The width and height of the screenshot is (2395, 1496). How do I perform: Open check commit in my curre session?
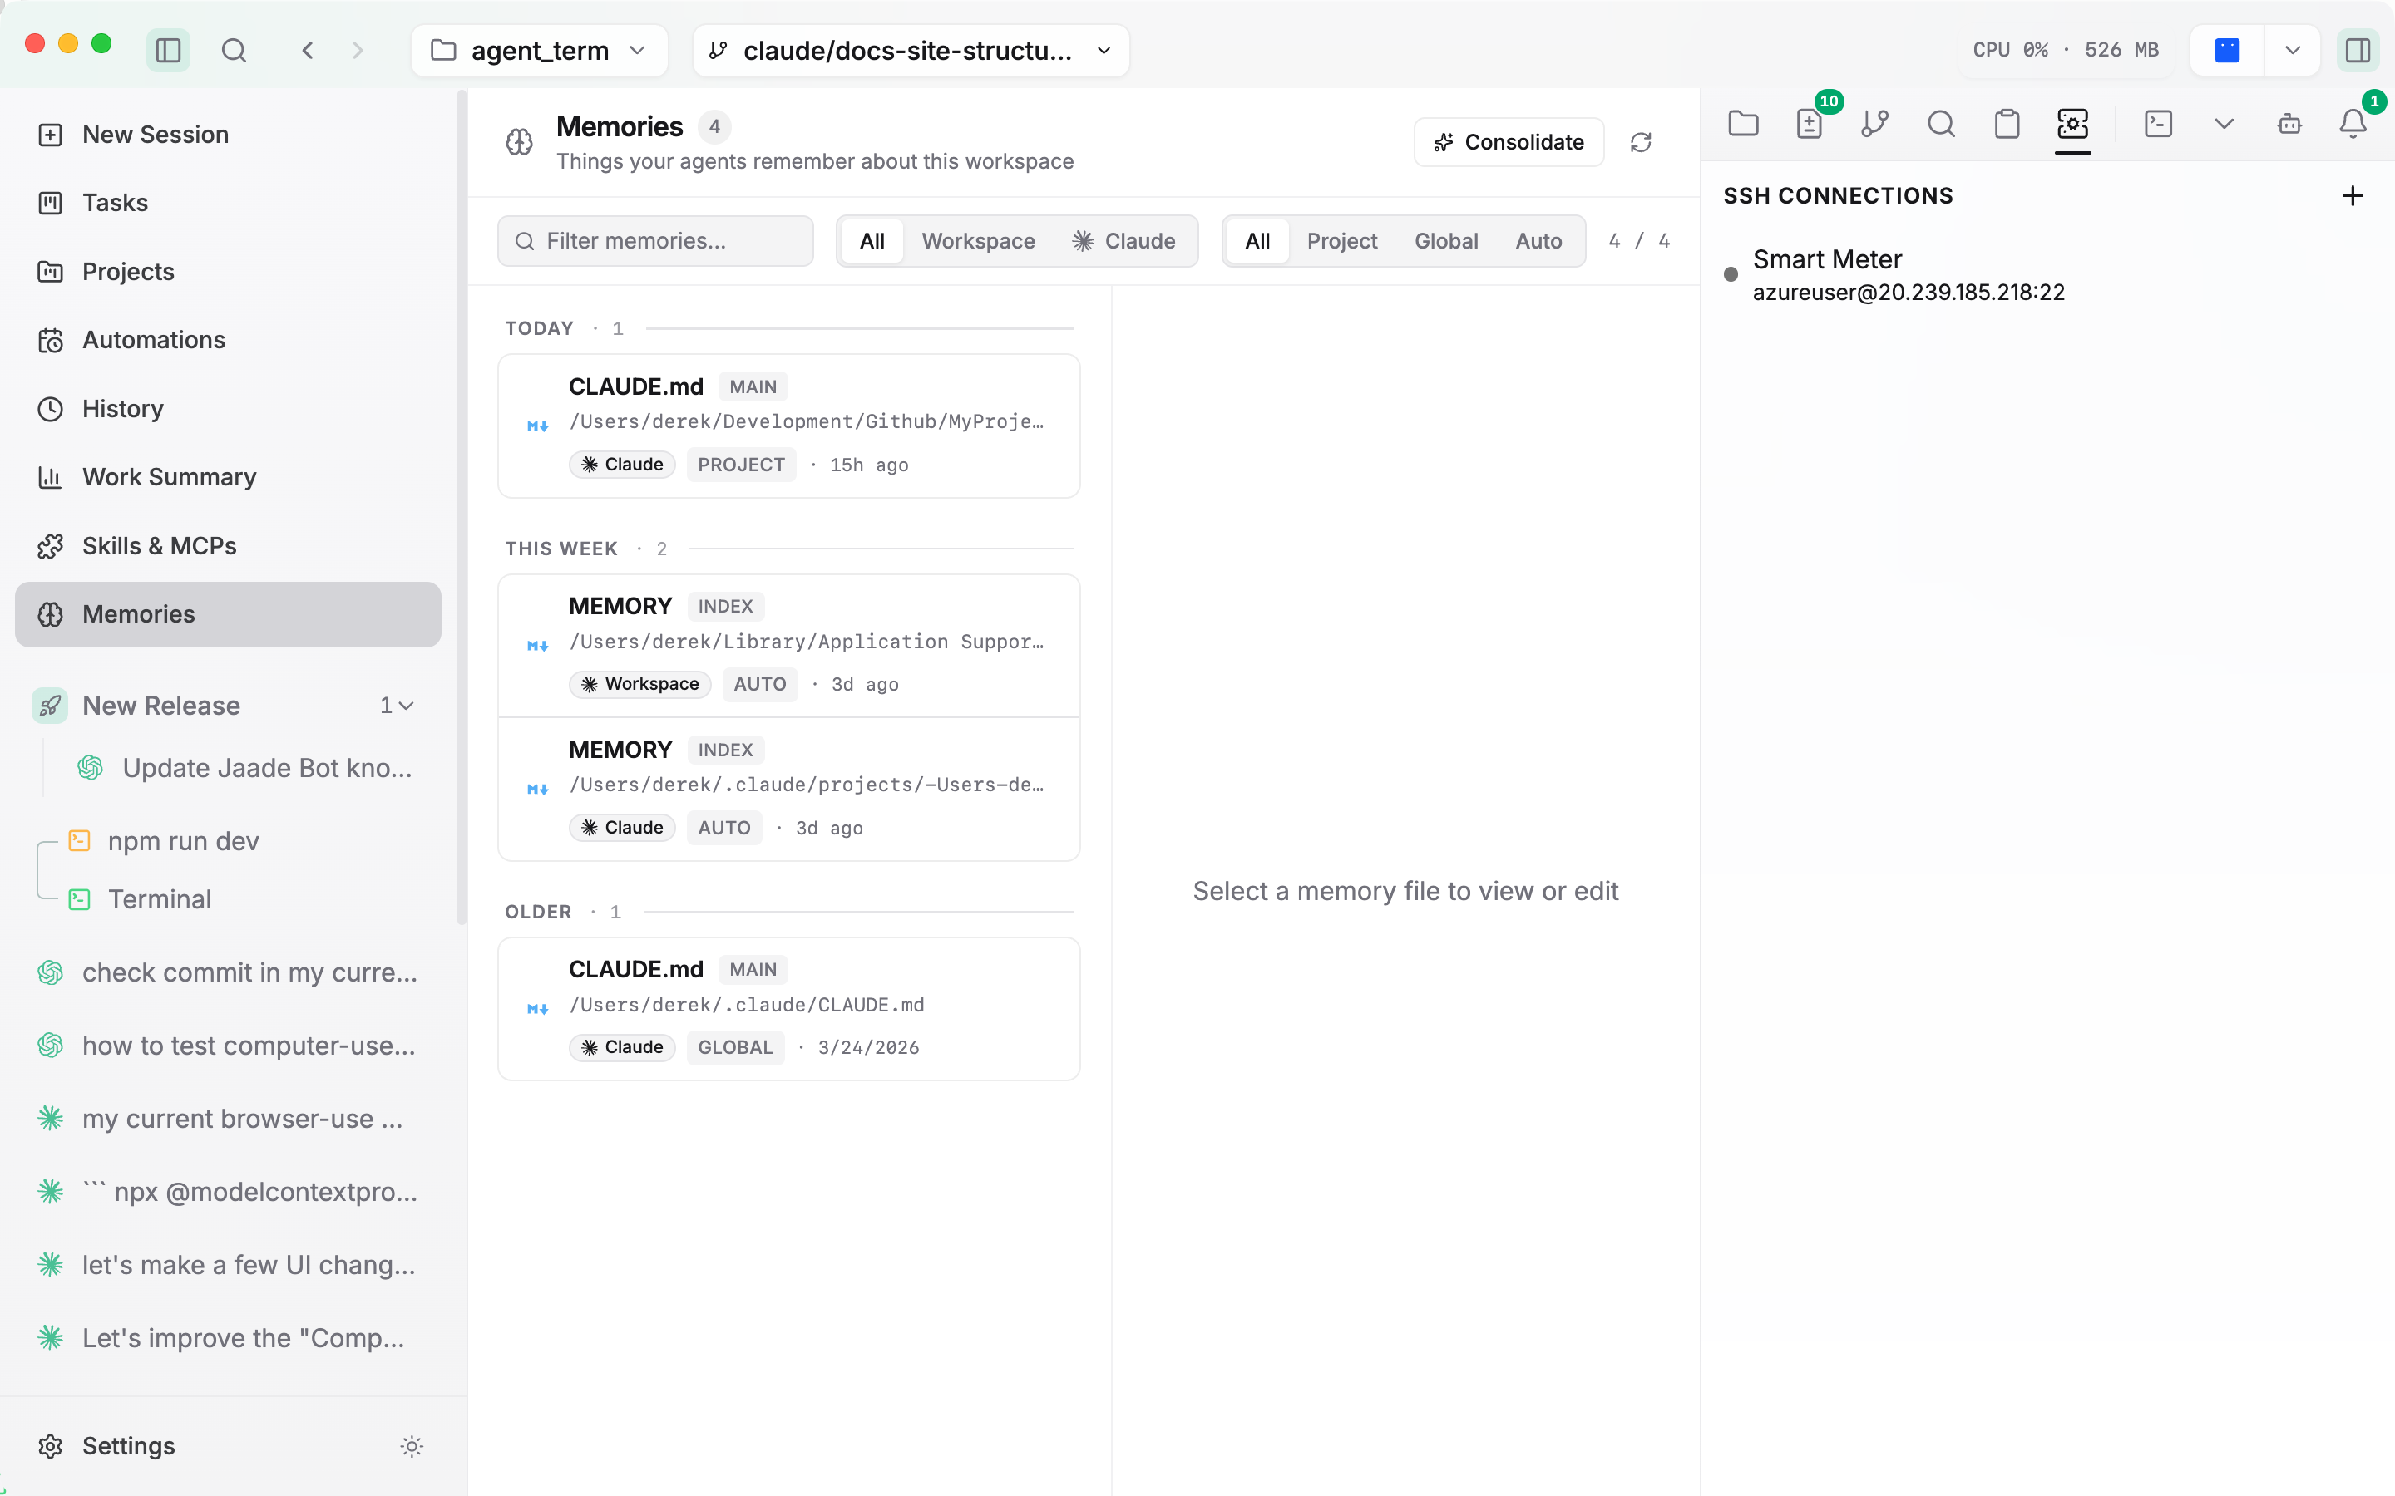(228, 972)
